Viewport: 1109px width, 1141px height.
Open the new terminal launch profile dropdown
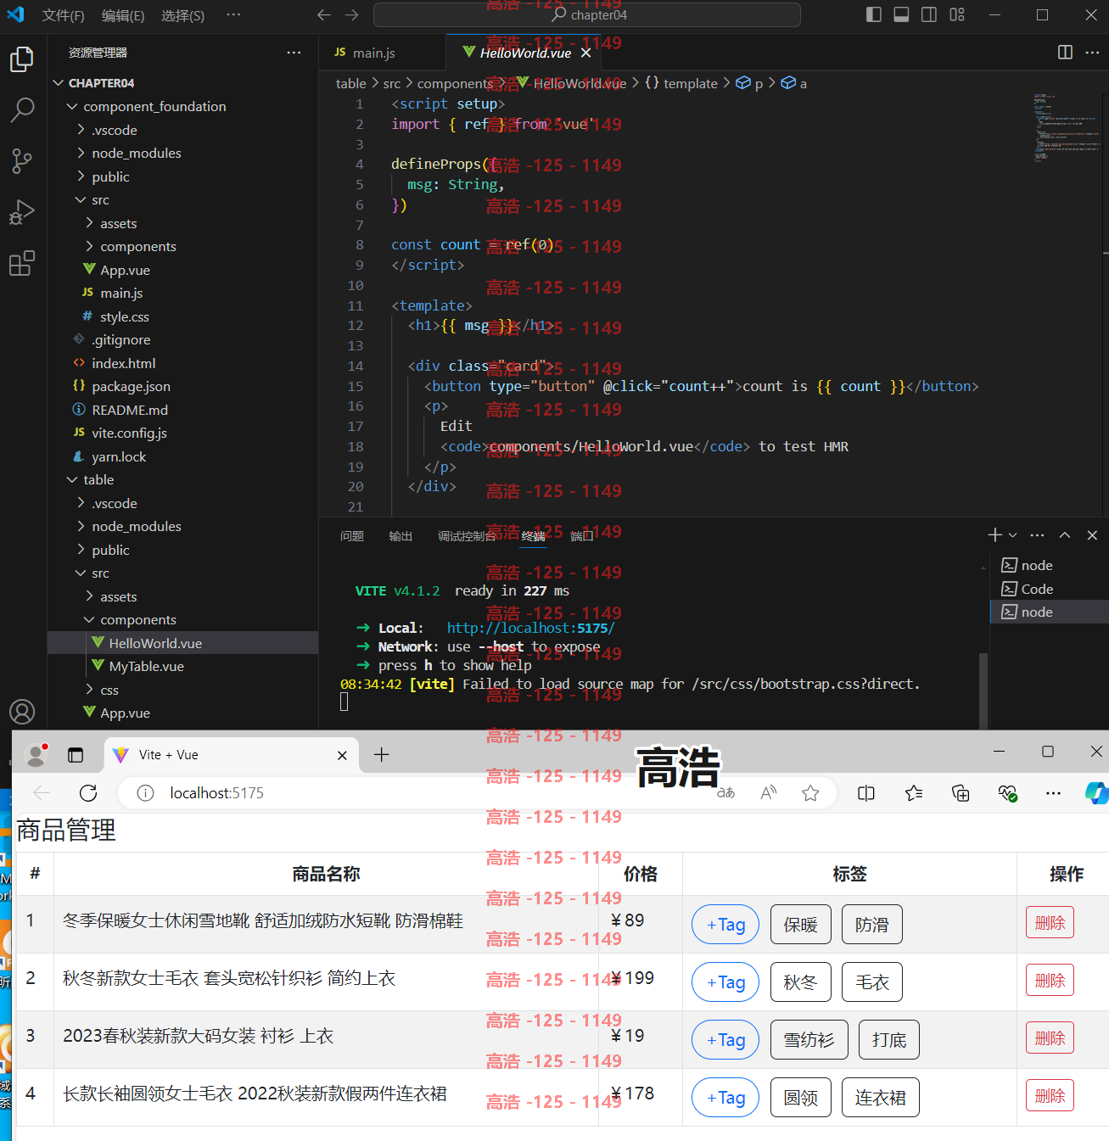coord(1012,534)
